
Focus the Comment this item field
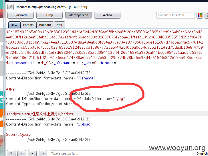coord(175,15)
